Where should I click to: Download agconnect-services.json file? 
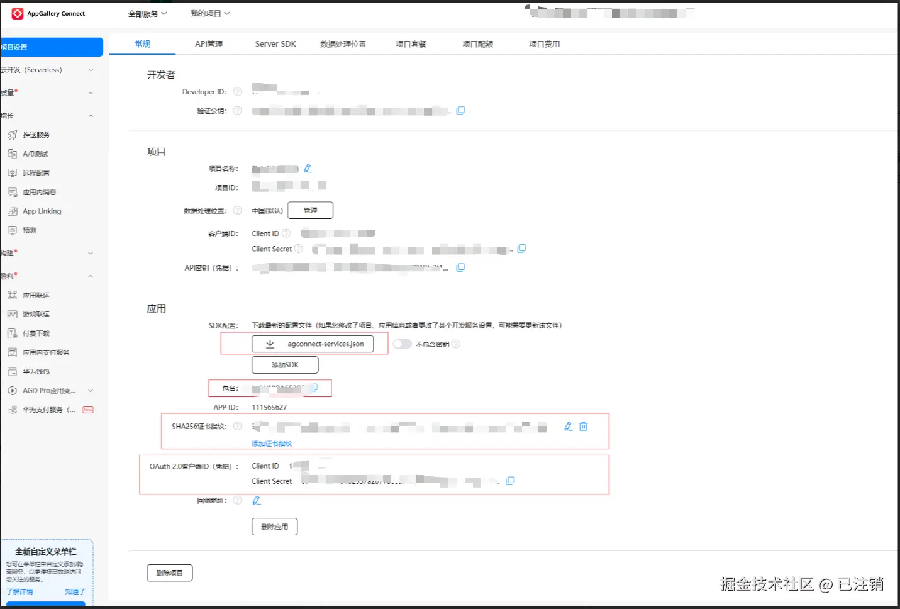pos(313,344)
